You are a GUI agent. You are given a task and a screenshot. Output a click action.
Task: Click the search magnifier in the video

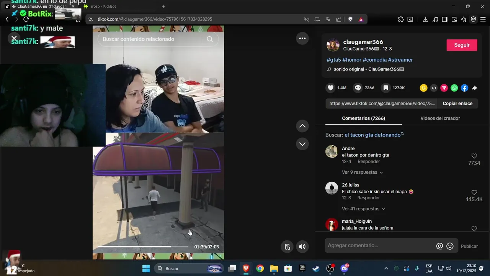point(210,39)
